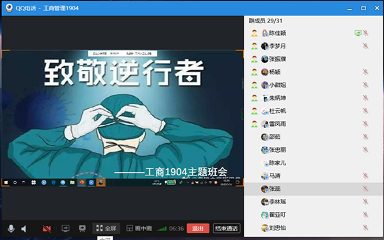
Task: Select member 小甜姐 in the list
Action: [x=314, y=85]
